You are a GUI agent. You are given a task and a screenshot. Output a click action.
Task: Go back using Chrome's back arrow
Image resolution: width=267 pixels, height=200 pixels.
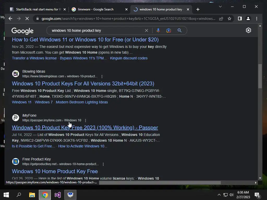click(10, 18)
